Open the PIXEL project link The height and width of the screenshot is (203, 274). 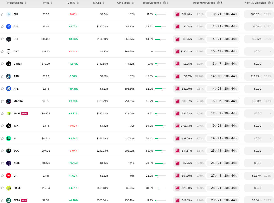pos(17,114)
